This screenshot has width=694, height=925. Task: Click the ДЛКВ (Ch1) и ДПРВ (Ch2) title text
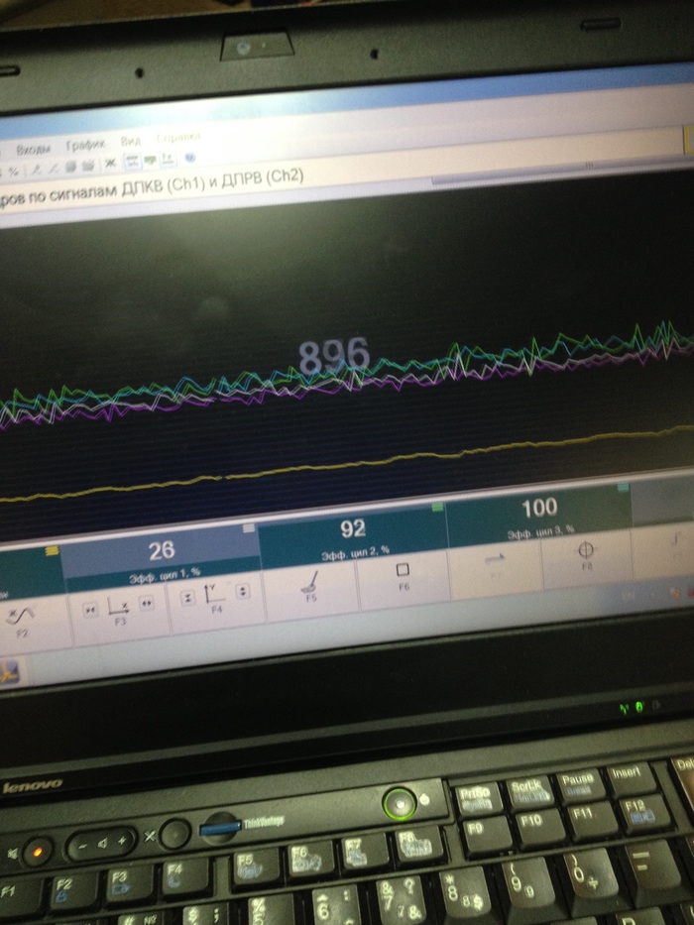[212, 182]
